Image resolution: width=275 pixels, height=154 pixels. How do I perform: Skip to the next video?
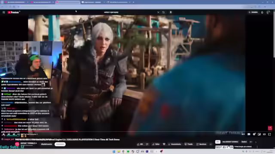click(9, 134)
